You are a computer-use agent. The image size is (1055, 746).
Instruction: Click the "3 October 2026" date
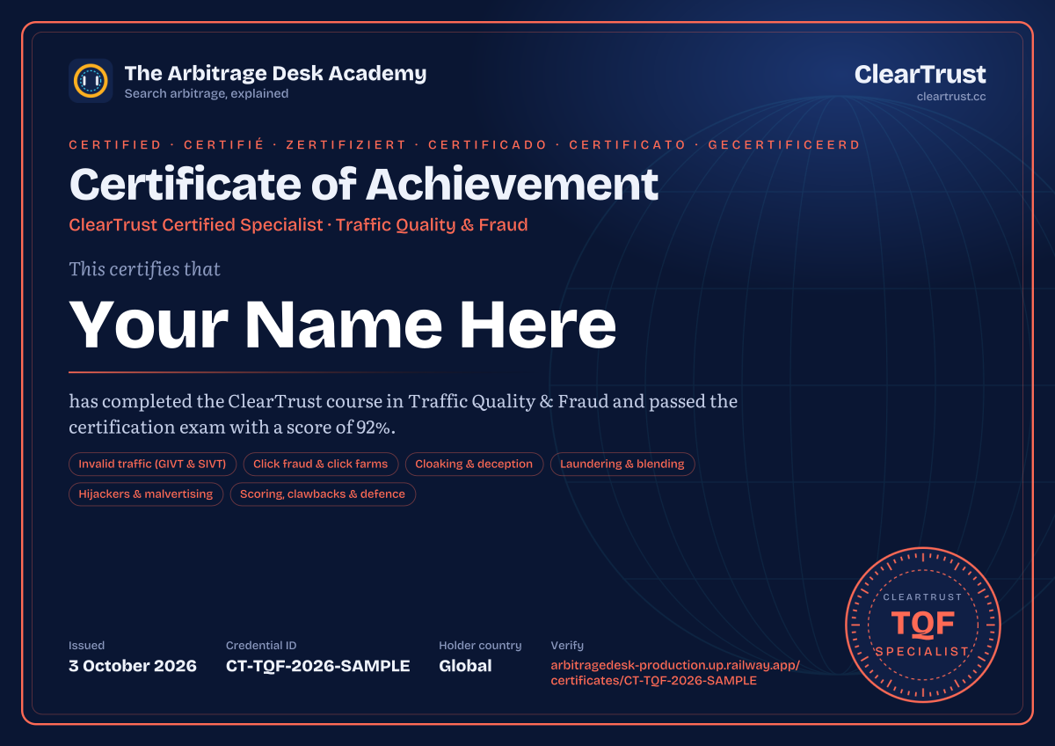tap(133, 666)
